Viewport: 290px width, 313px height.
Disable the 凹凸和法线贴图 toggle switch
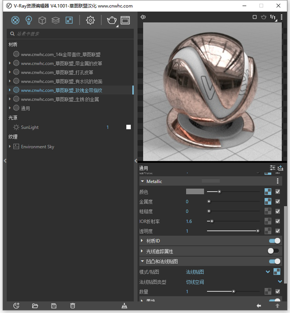275,261
